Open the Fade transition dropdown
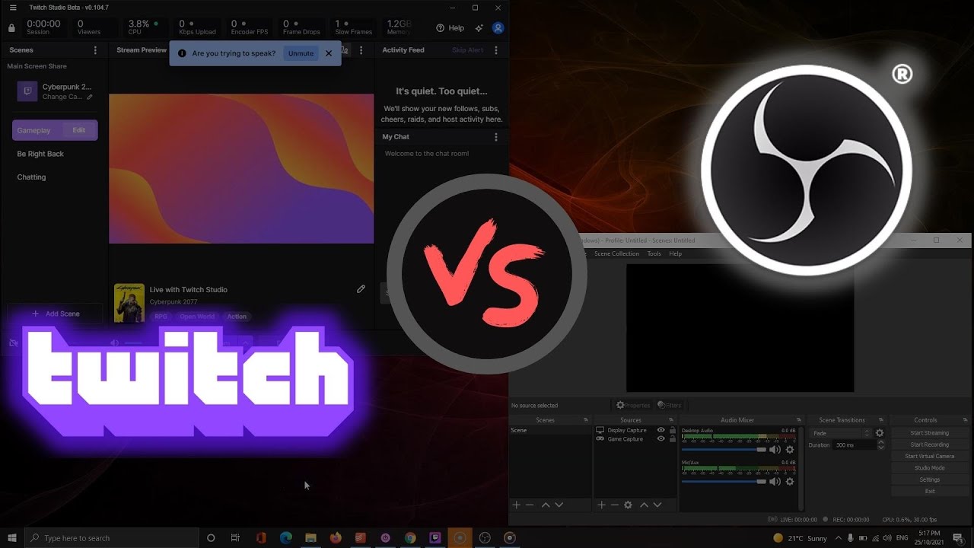Viewport: 974px width, 548px height. click(841, 433)
